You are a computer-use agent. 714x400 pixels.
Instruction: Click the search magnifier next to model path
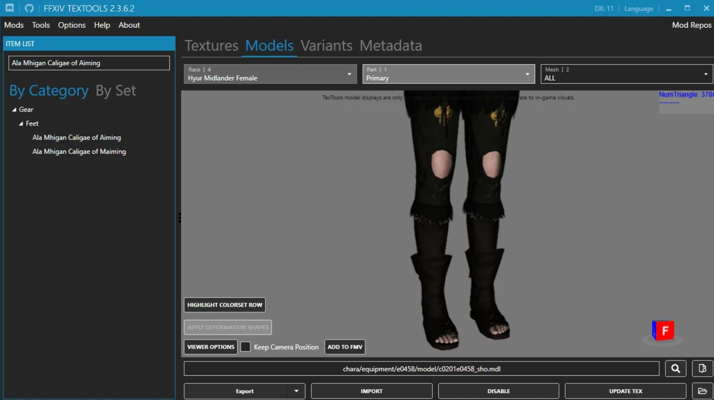coord(675,369)
